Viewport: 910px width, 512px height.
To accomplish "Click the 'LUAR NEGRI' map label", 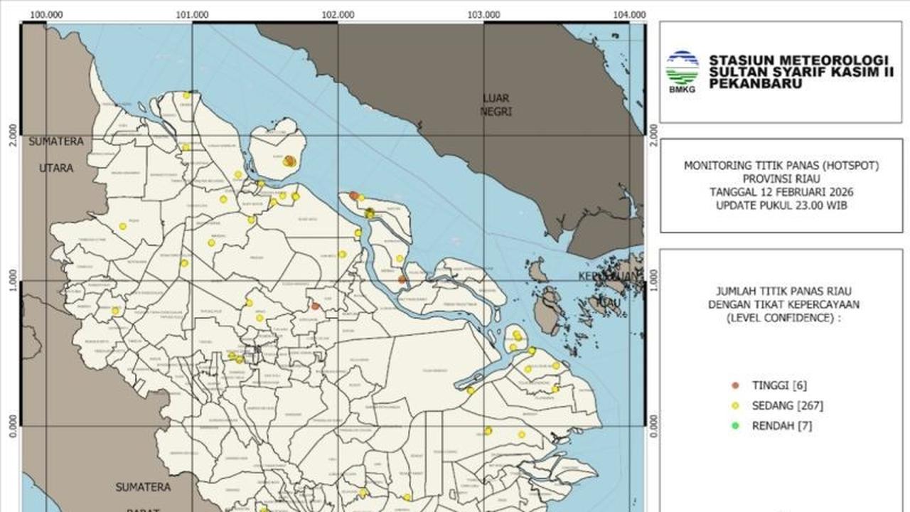I will pyautogui.click(x=496, y=105).
